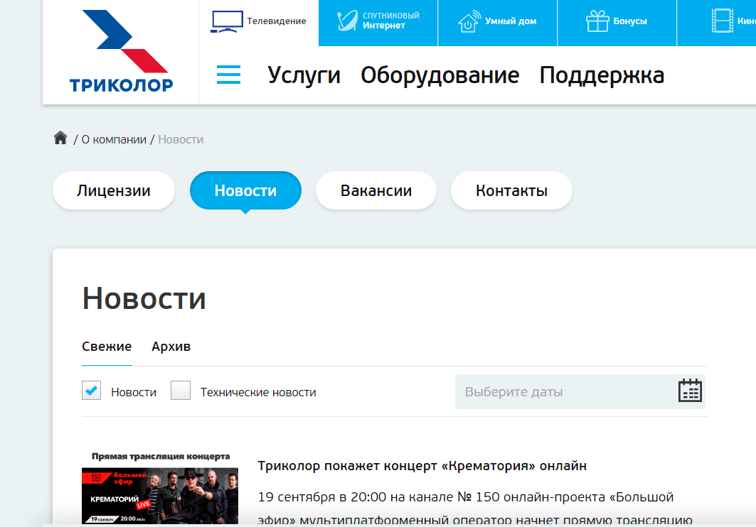756x527 pixels.
Task: Click the TV monitor icon beside Телевидение
Action: tap(227, 21)
